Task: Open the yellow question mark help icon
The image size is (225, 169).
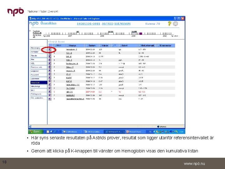Action: point(169,24)
